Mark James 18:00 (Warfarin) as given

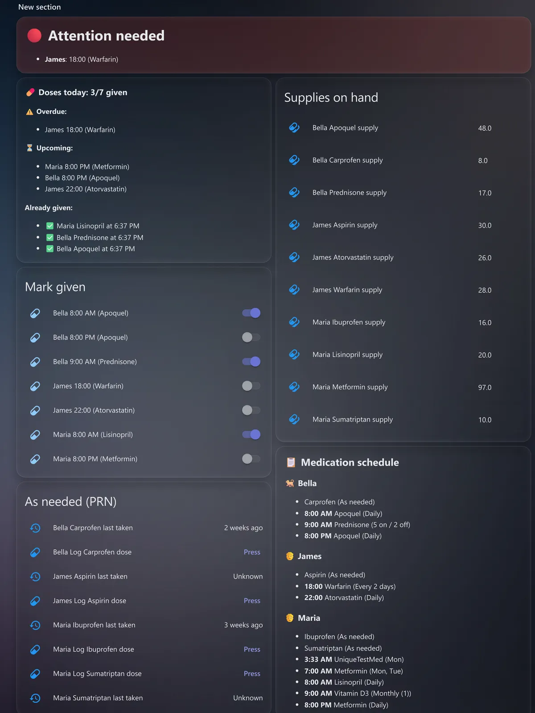point(251,386)
